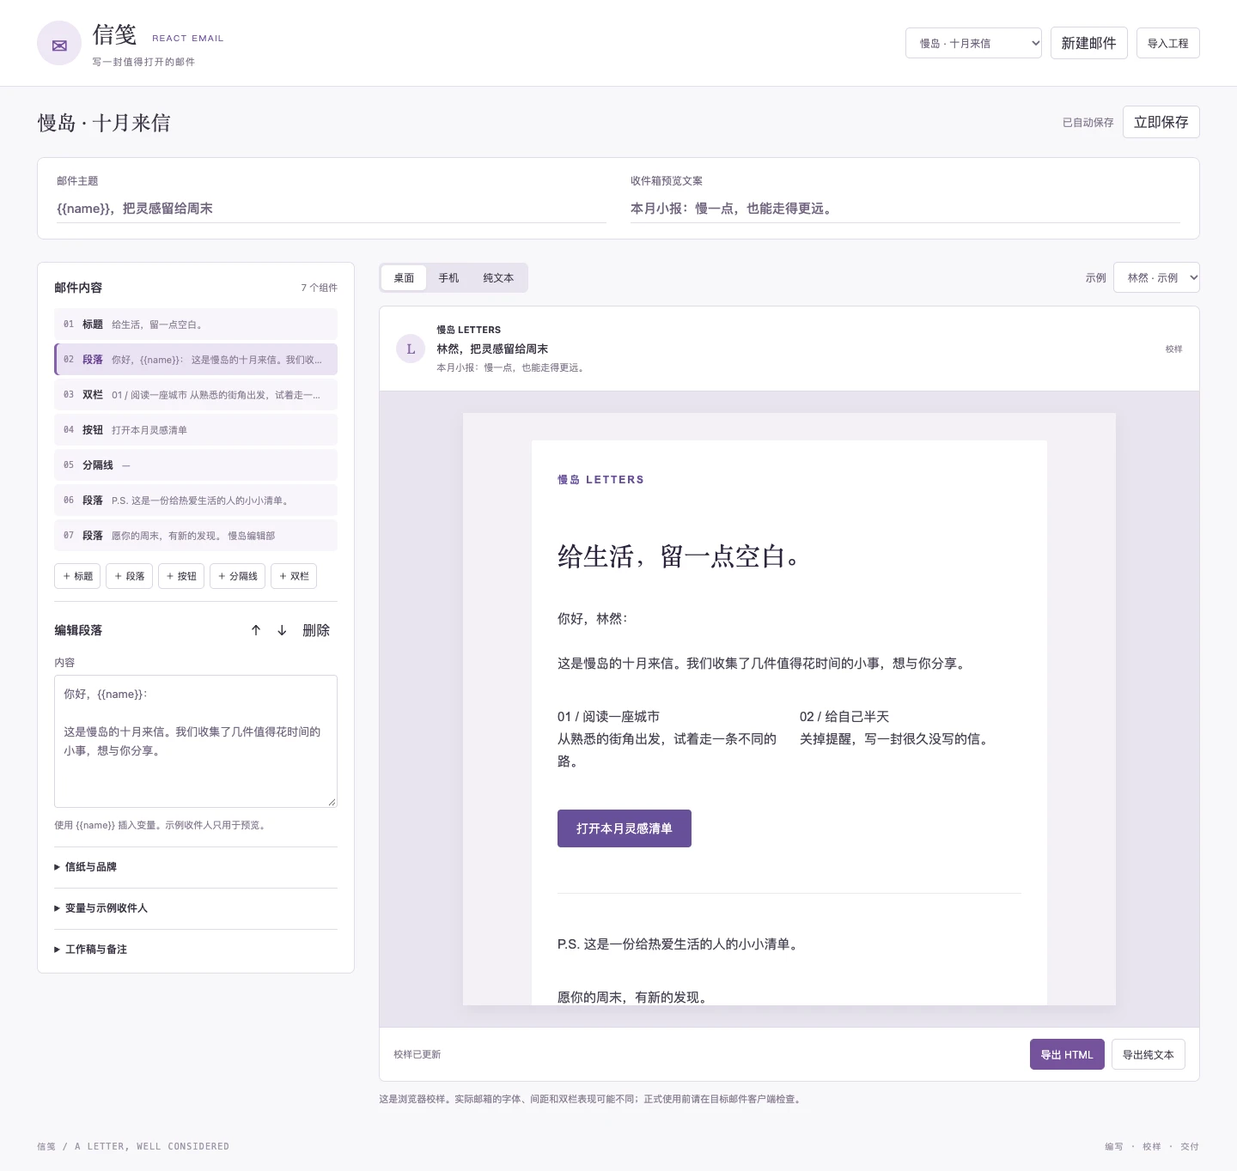The image size is (1237, 1171).
Task: Click the 7 个组件 count label
Action: click(319, 288)
